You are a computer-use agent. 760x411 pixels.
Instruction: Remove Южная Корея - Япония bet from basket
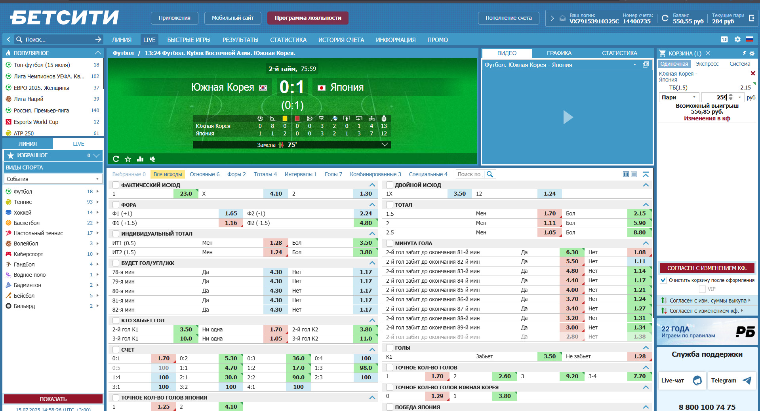pos(753,73)
